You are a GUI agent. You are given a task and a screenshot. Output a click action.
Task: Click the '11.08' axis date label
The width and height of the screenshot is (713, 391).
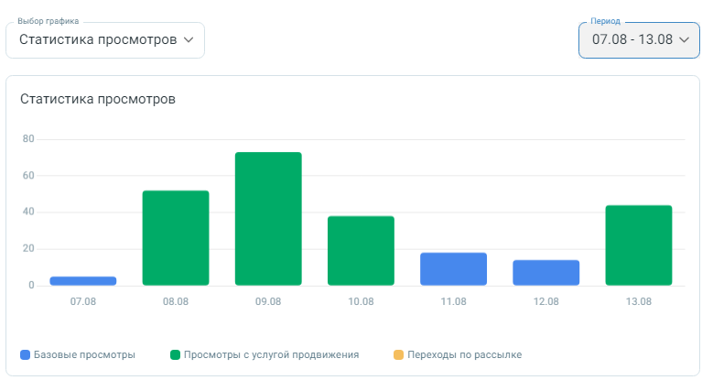453,301
